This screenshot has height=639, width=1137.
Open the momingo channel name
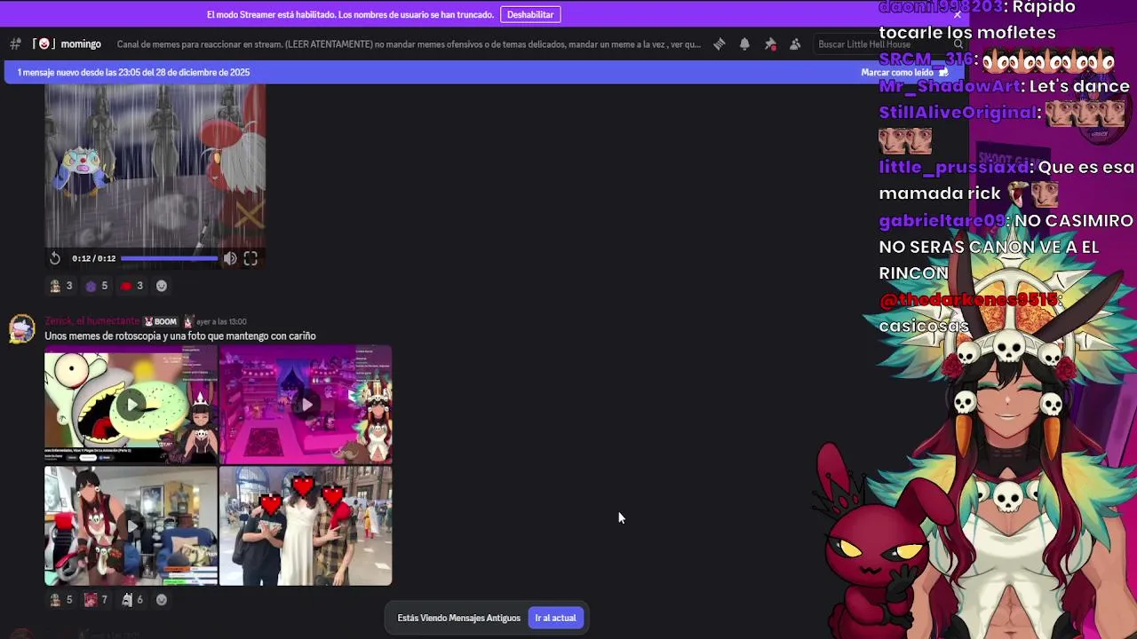[x=81, y=43]
